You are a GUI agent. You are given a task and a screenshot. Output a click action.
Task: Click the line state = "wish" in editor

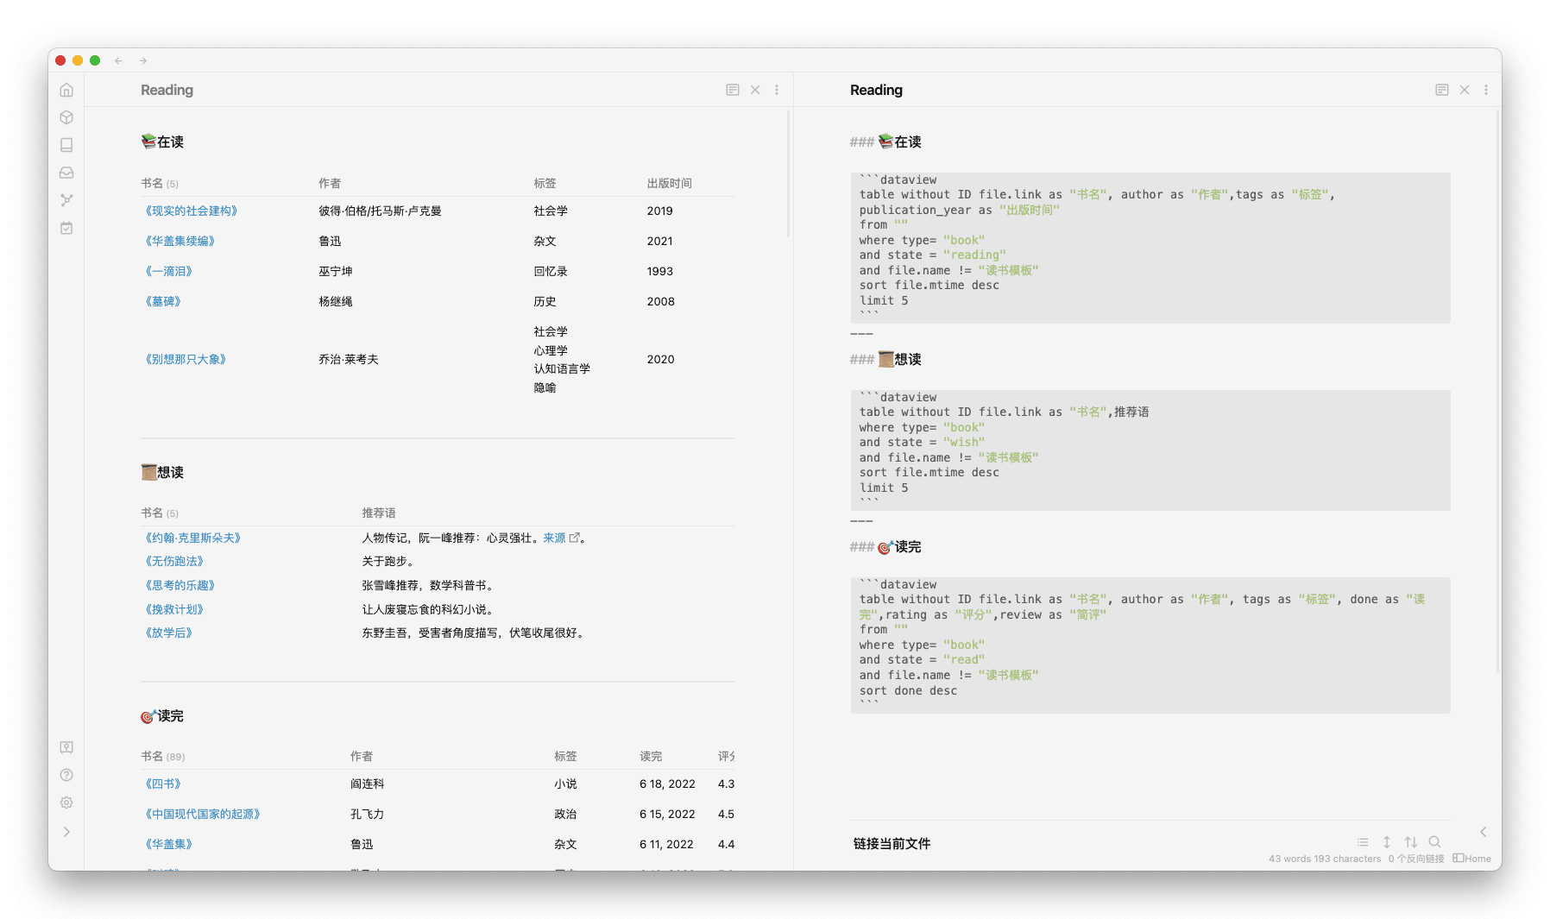[x=922, y=442]
